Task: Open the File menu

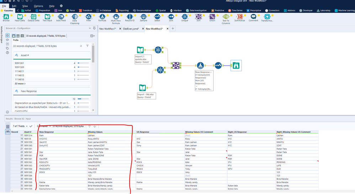Action: (4, 6)
